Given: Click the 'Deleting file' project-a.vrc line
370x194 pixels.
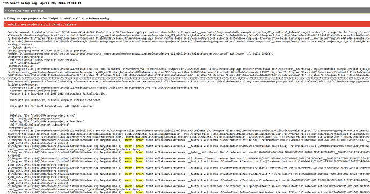Looking at the screenshot, I should [43, 115].
